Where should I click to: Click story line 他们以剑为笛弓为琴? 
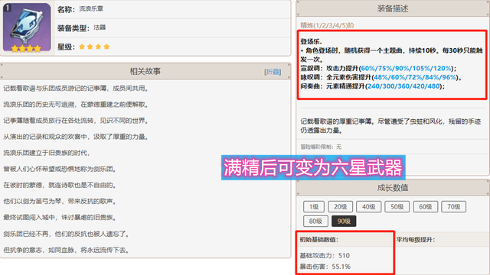point(60,202)
